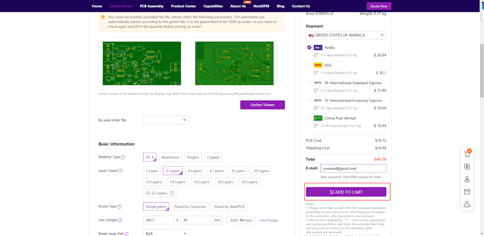This screenshot has width=484, height=236.
Task: Choose China Post Airmail shipping
Action: pos(309,118)
